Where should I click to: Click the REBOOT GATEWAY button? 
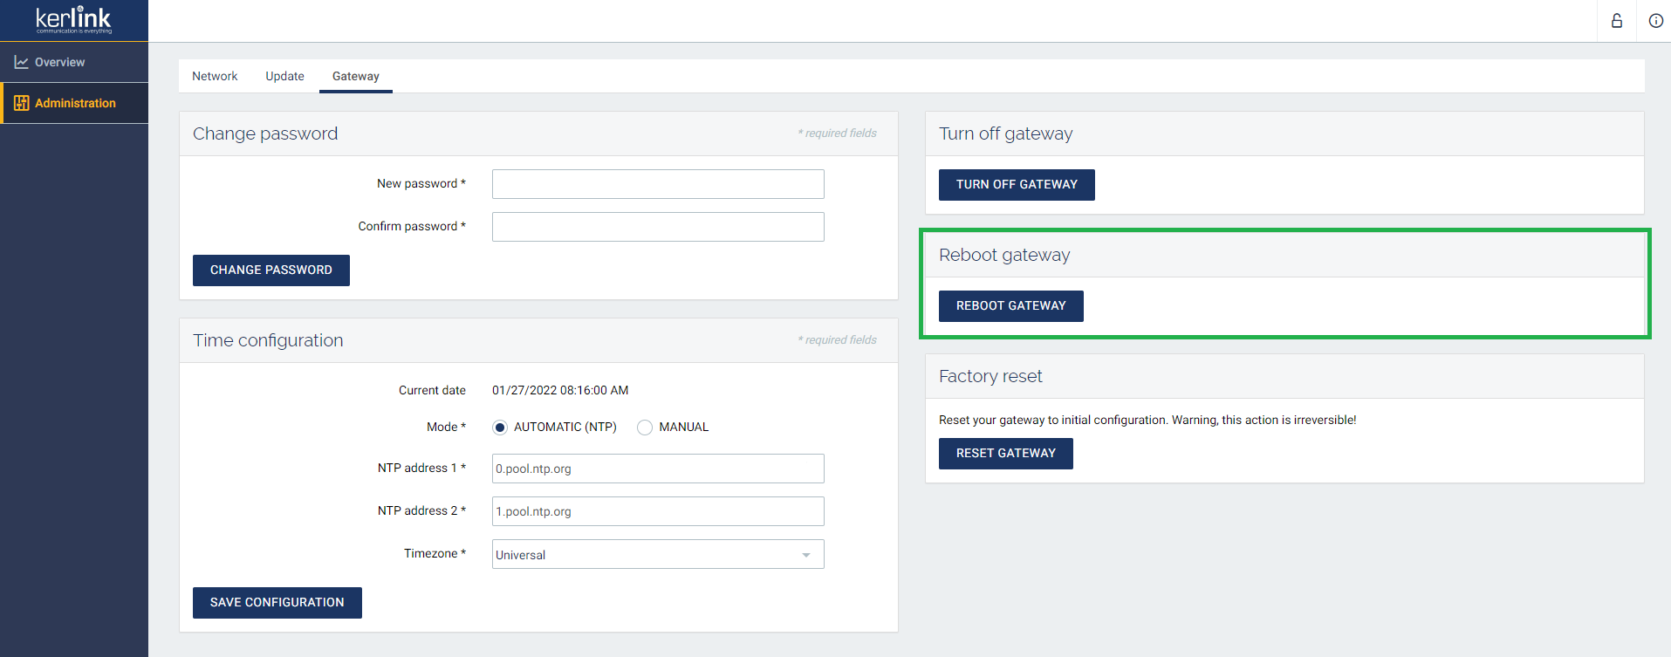[1010, 306]
